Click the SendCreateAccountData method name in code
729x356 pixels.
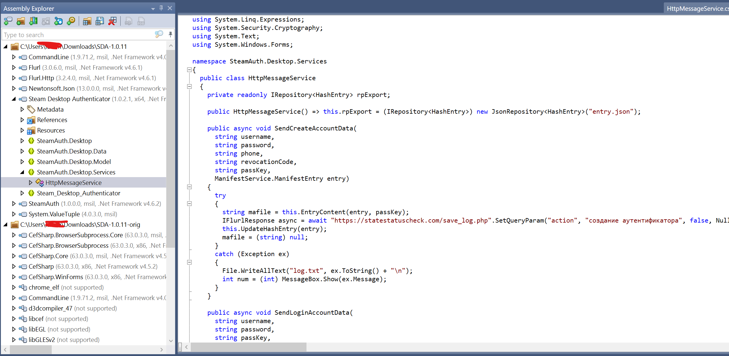coord(314,128)
